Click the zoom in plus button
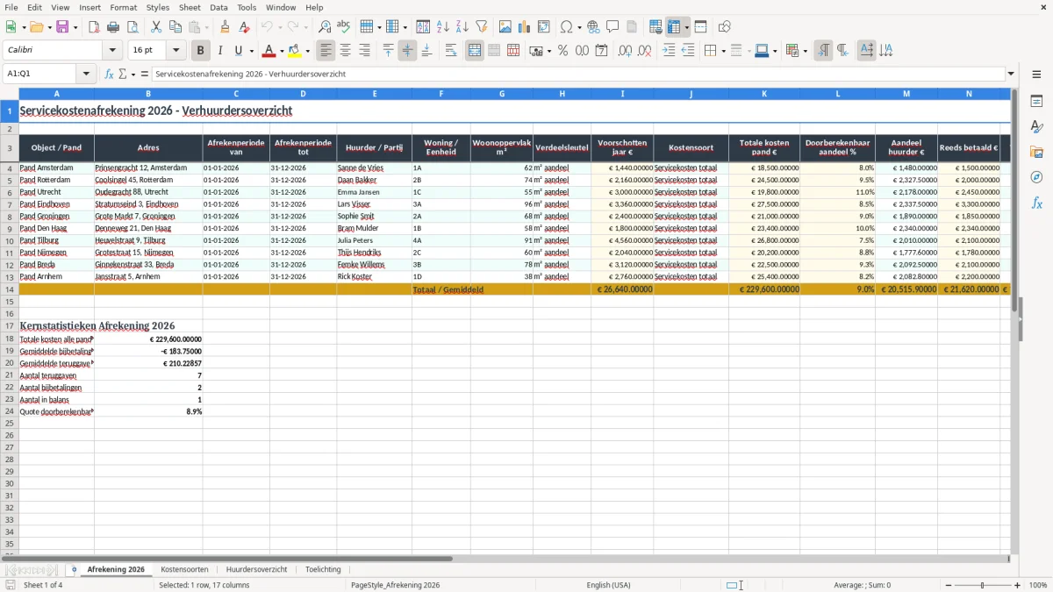Image resolution: width=1053 pixels, height=592 pixels. tap(1018, 585)
